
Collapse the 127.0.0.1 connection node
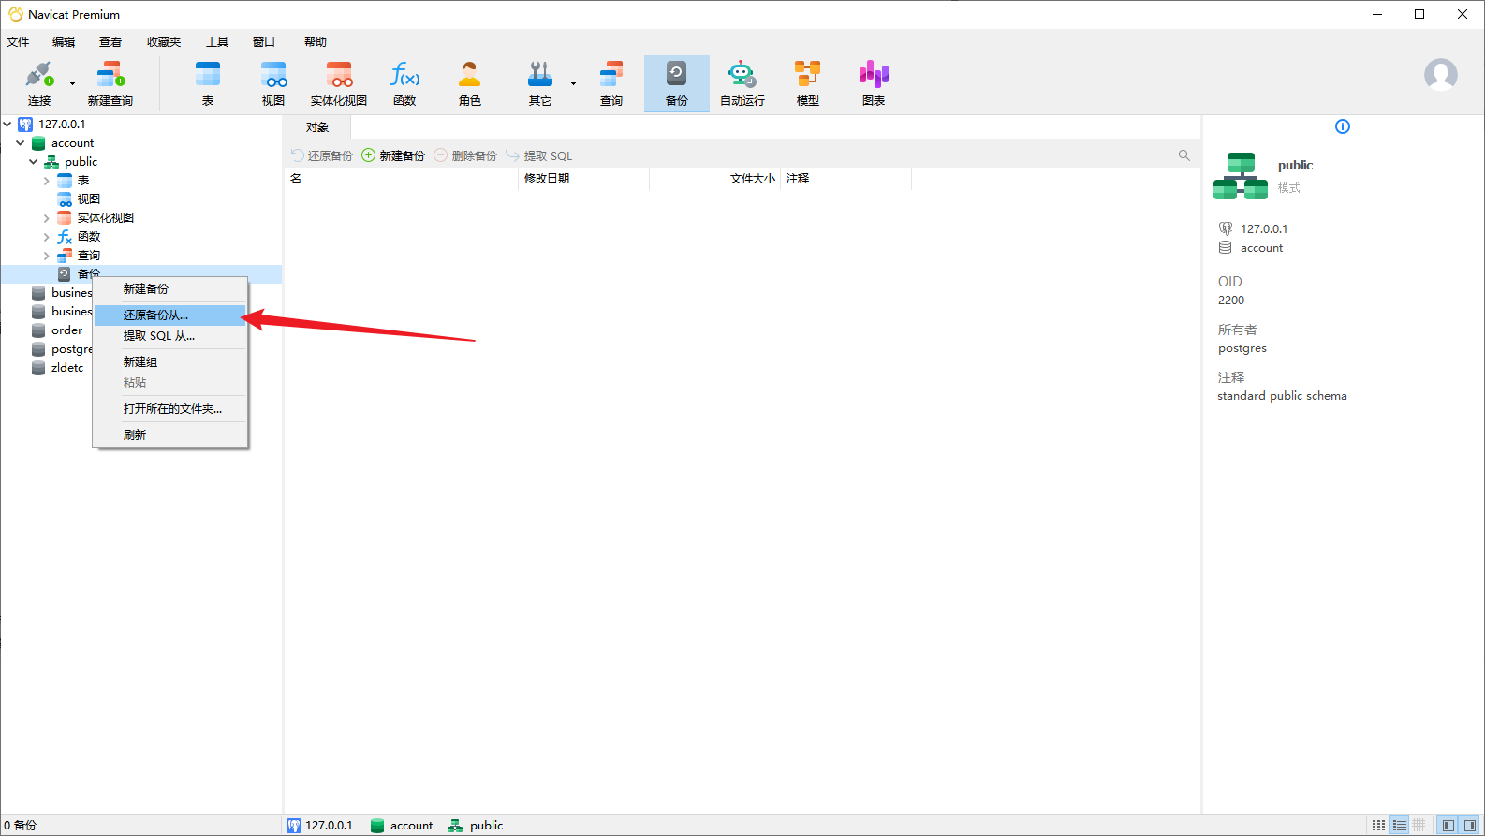point(7,124)
